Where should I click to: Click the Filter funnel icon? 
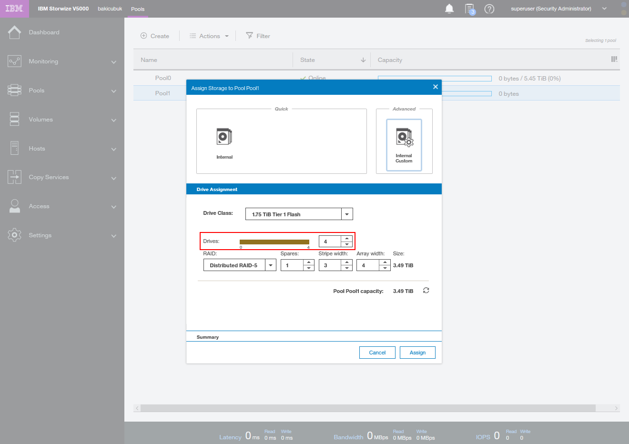pos(249,36)
